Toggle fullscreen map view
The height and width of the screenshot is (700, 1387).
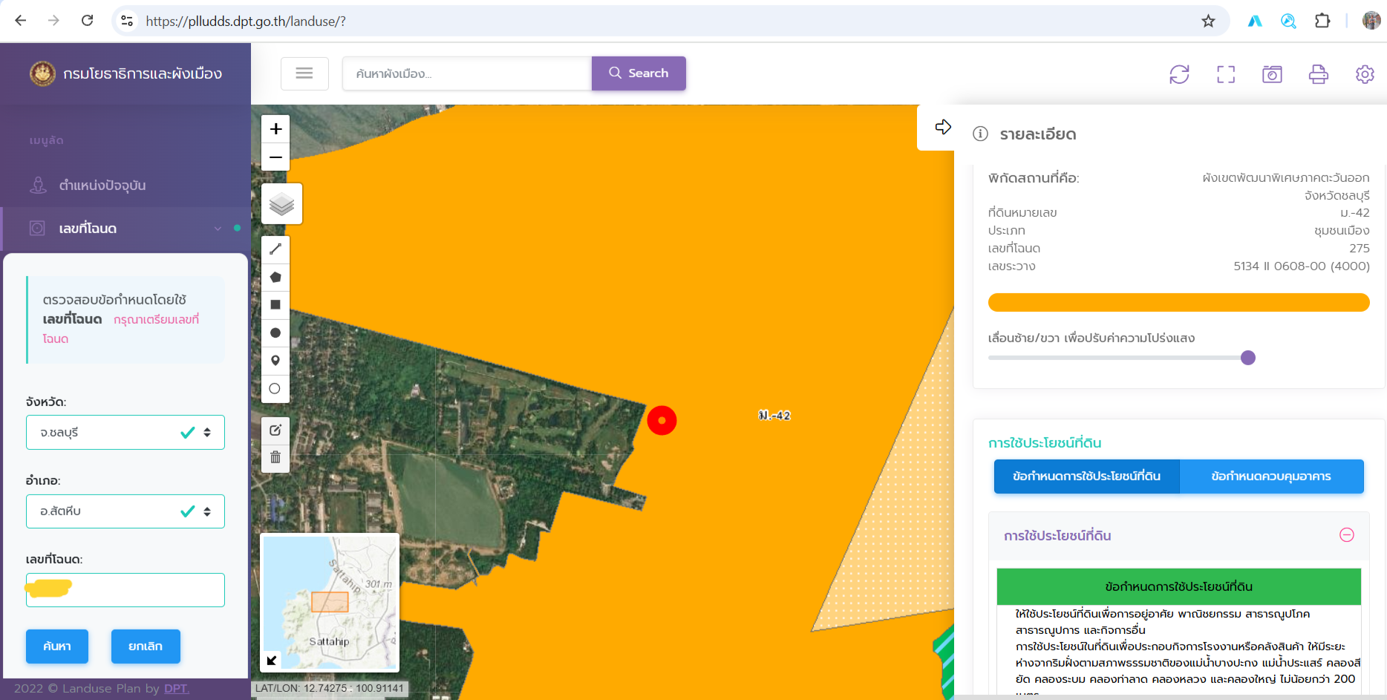1226,74
